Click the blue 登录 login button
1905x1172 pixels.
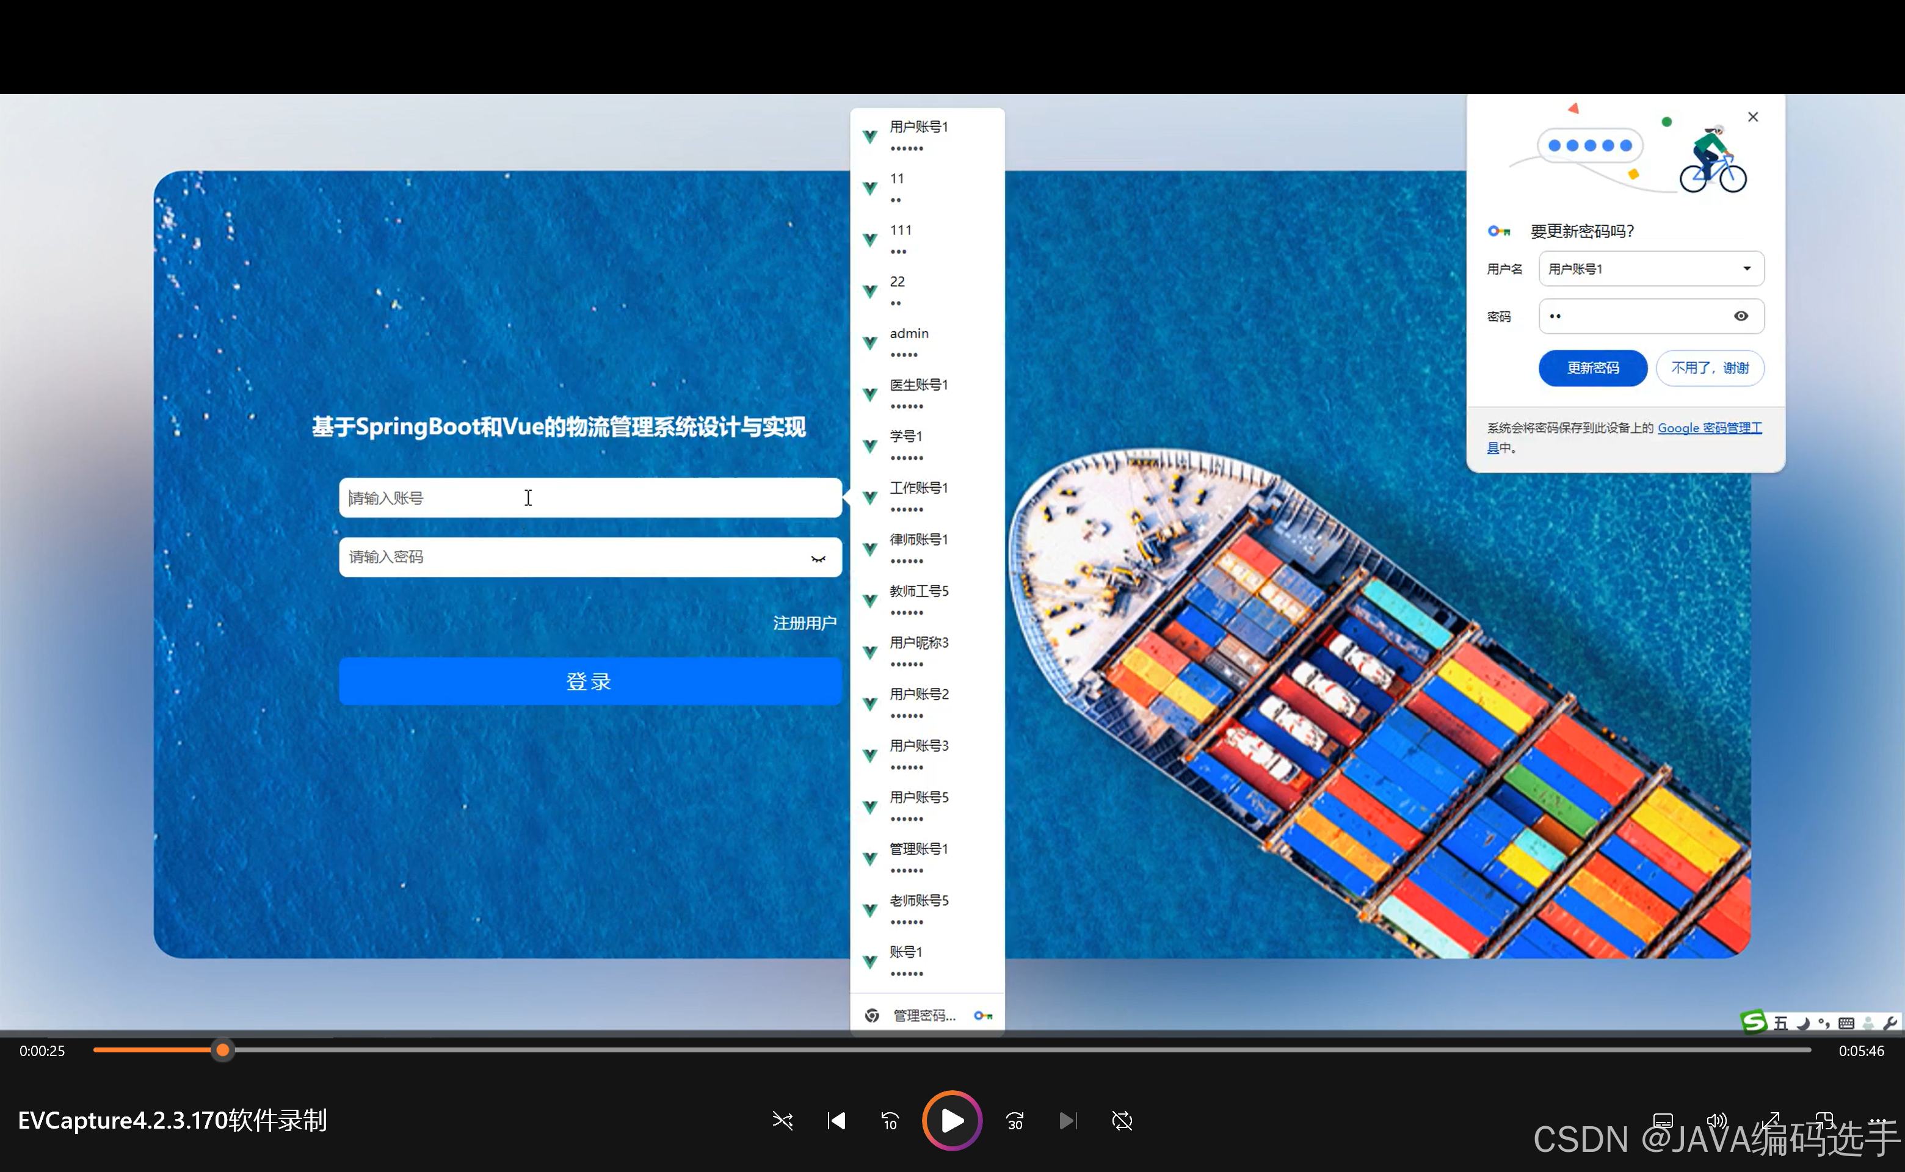click(590, 681)
